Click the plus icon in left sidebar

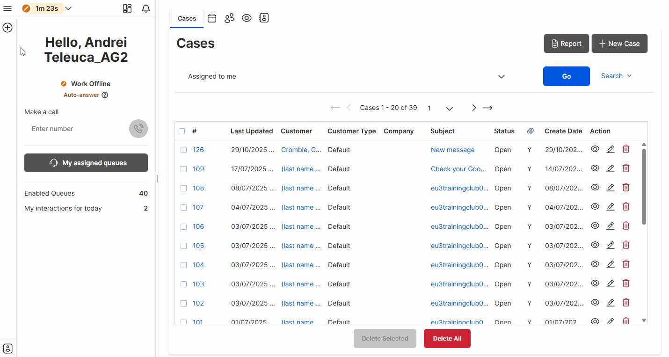[7, 28]
